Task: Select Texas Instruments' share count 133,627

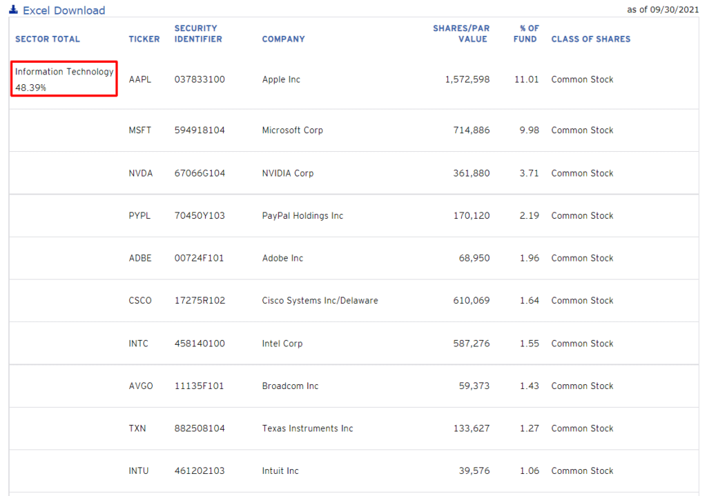Action: [x=472, y=428]
